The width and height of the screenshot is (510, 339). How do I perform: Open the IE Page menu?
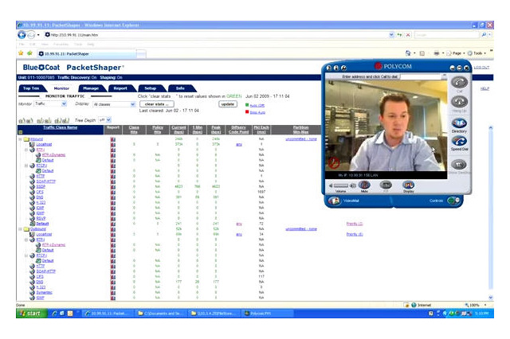[x=457, y=53]
